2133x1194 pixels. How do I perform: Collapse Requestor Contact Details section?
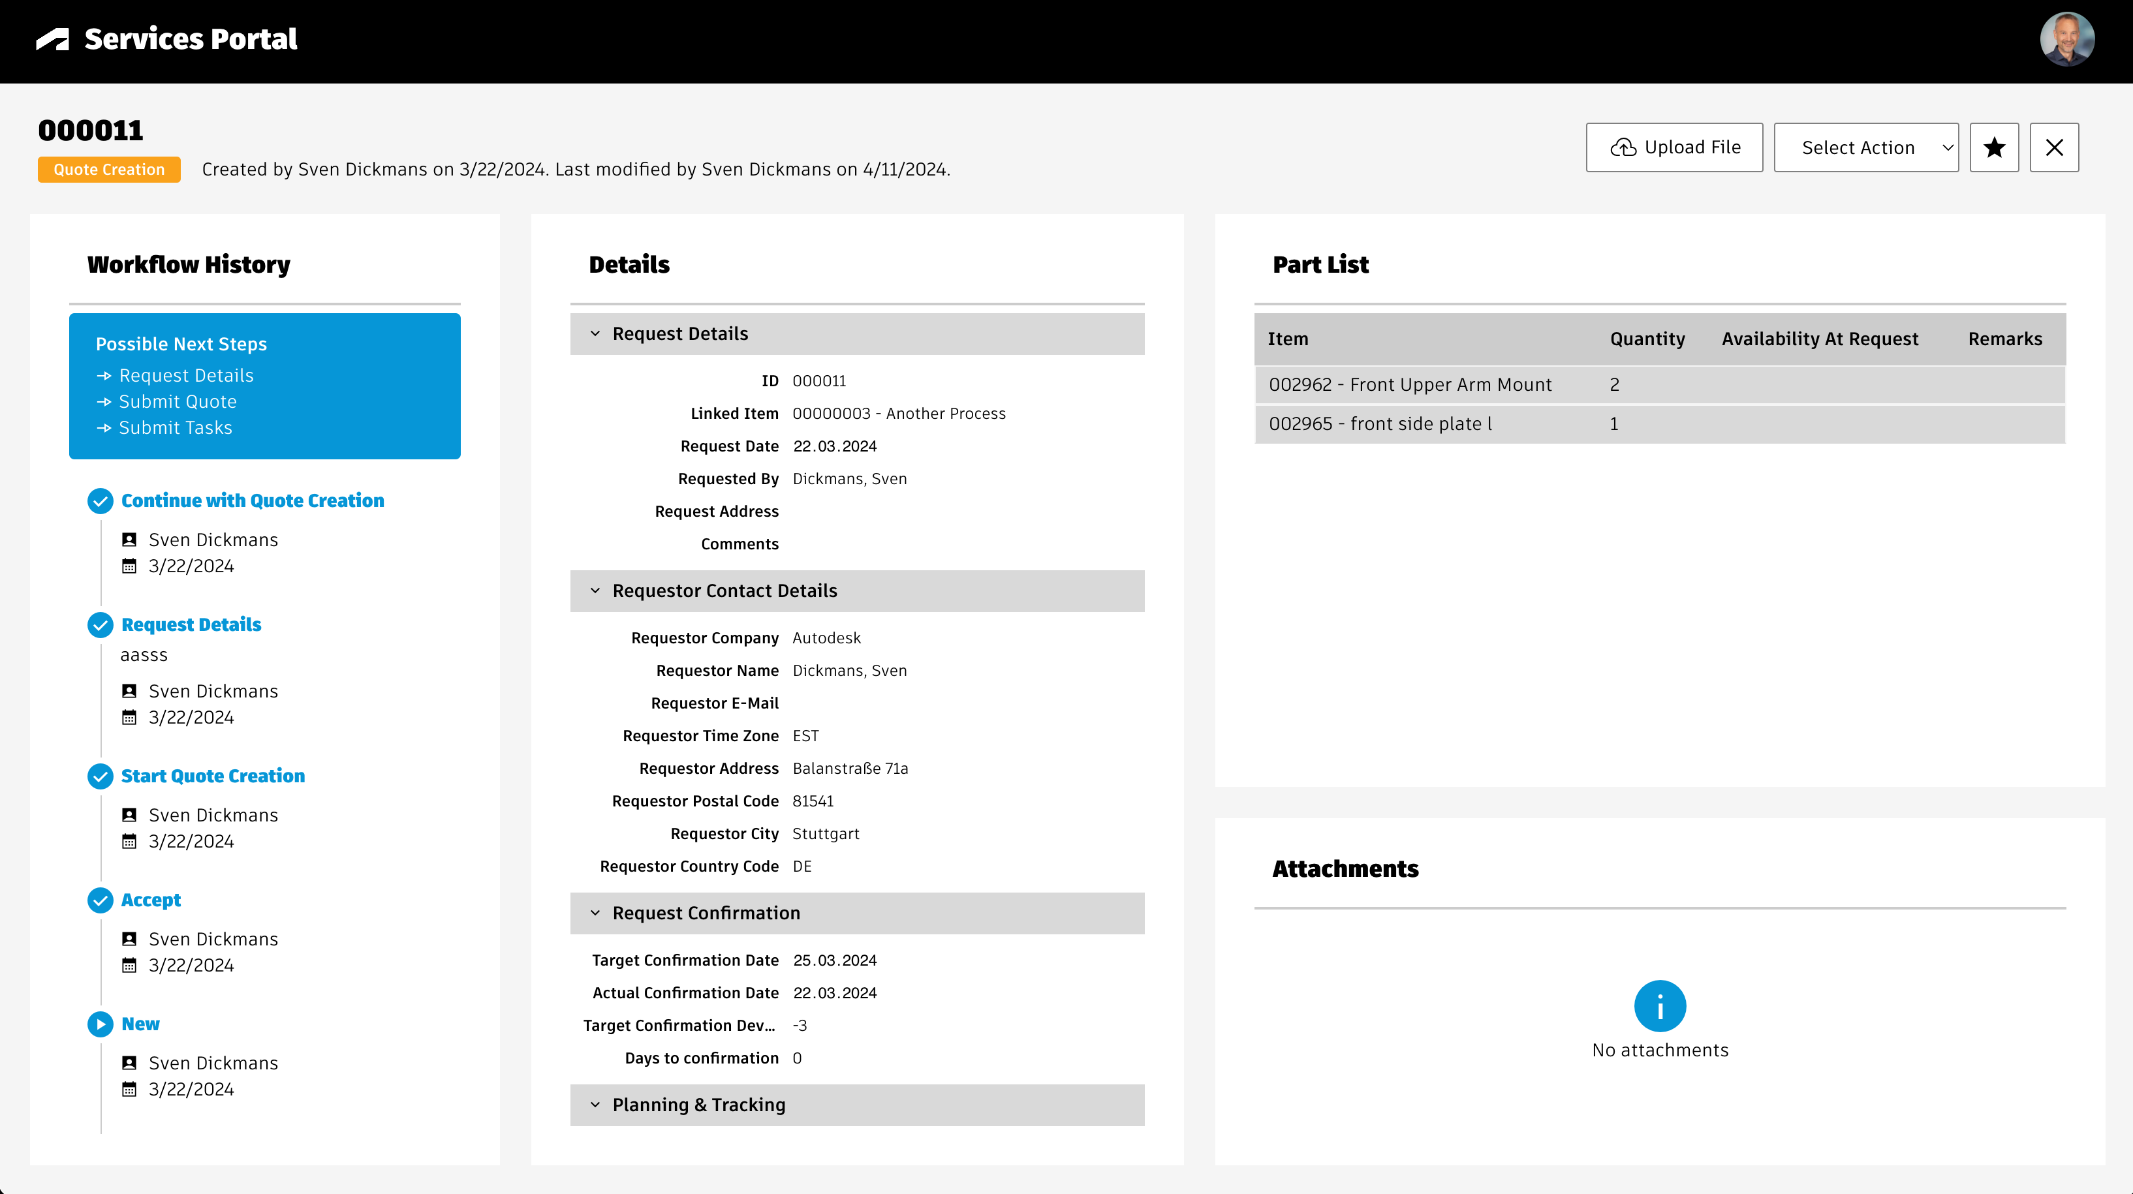click(595, 591)
